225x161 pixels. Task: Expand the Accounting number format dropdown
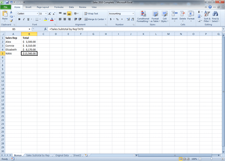coord(133,13)
